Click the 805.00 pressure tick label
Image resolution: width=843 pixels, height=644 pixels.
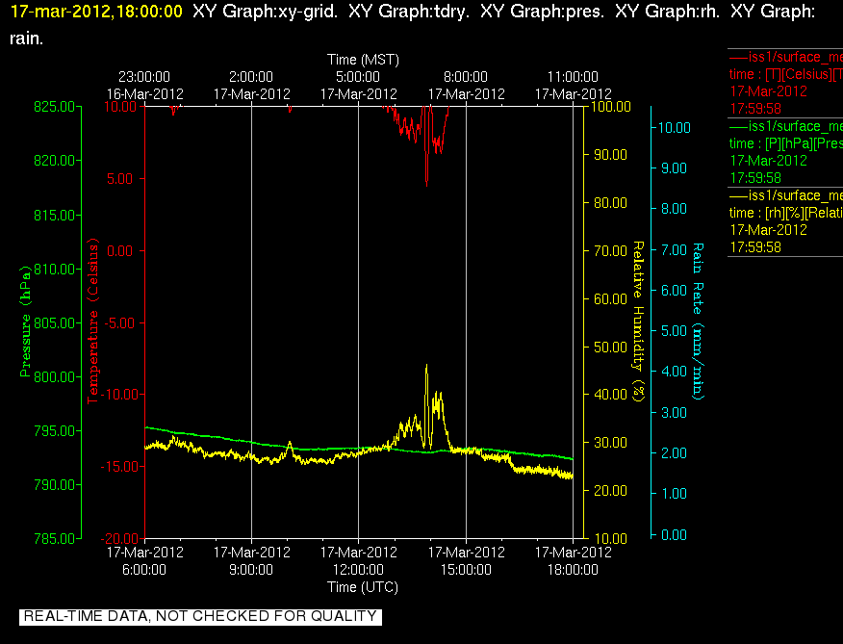point(54,322)
